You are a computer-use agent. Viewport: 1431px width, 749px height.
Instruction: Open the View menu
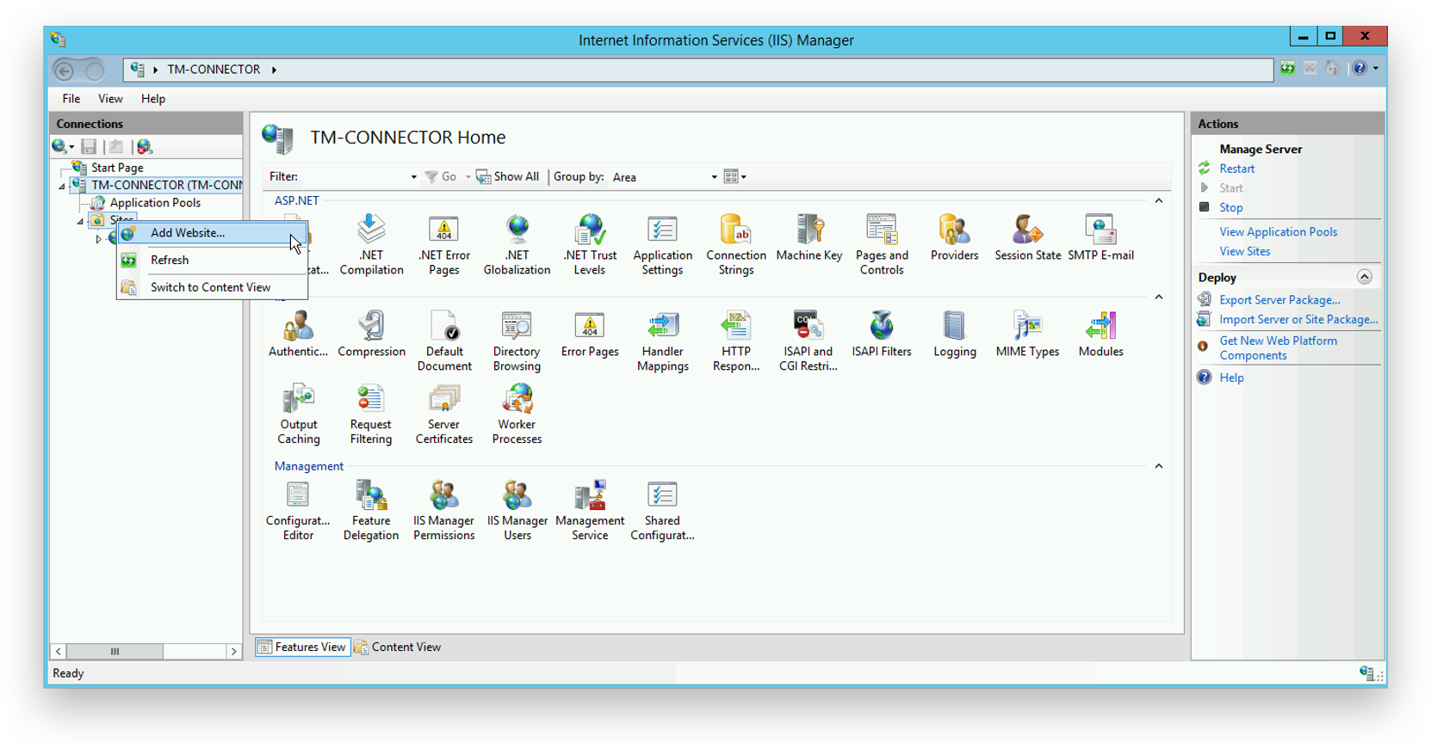(110, 99)
